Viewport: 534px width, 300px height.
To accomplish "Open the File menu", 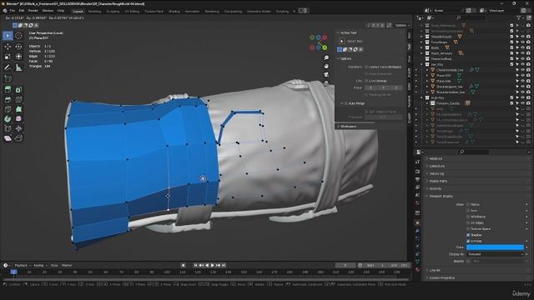I will [13, 11].
